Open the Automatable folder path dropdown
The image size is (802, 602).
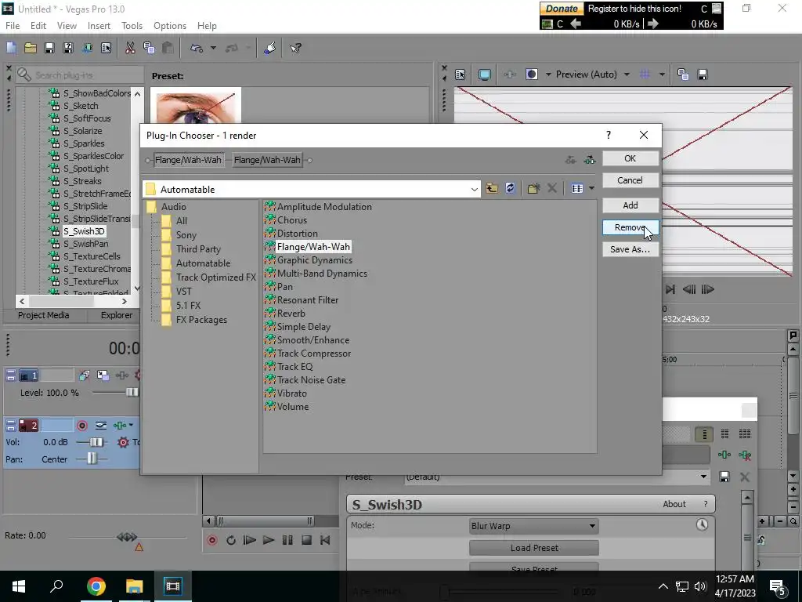[474, 190]
